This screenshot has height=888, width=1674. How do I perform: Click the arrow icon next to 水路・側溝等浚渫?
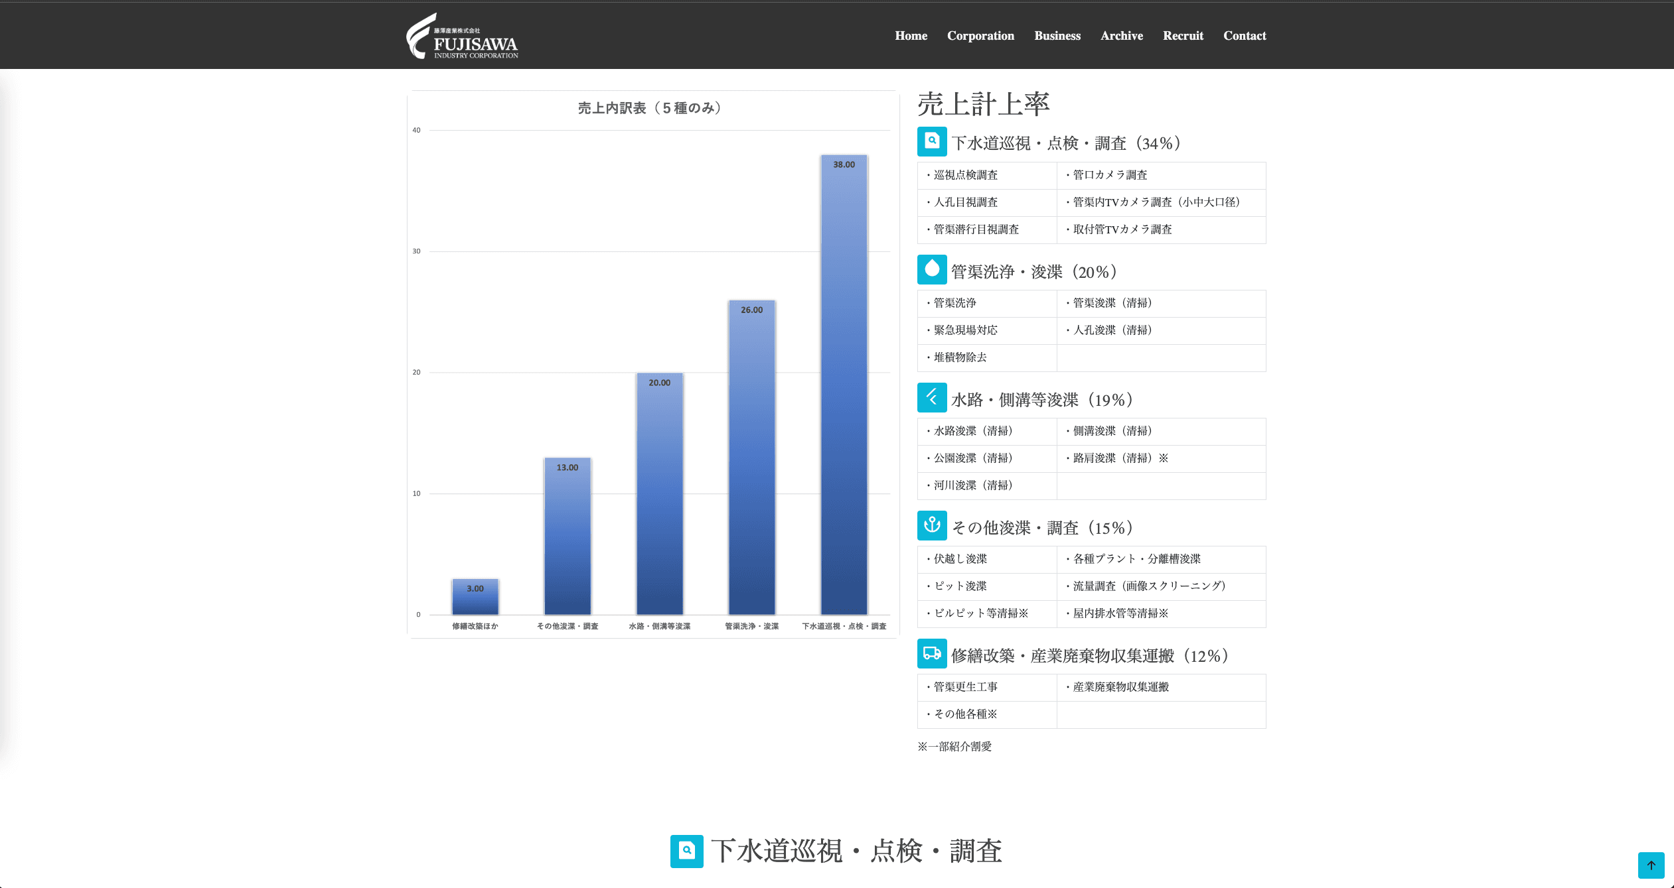[932, 398]
